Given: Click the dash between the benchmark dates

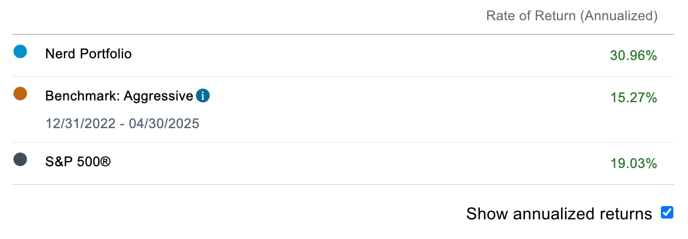Looking at the screenshot, I should [x=122, y=124].
